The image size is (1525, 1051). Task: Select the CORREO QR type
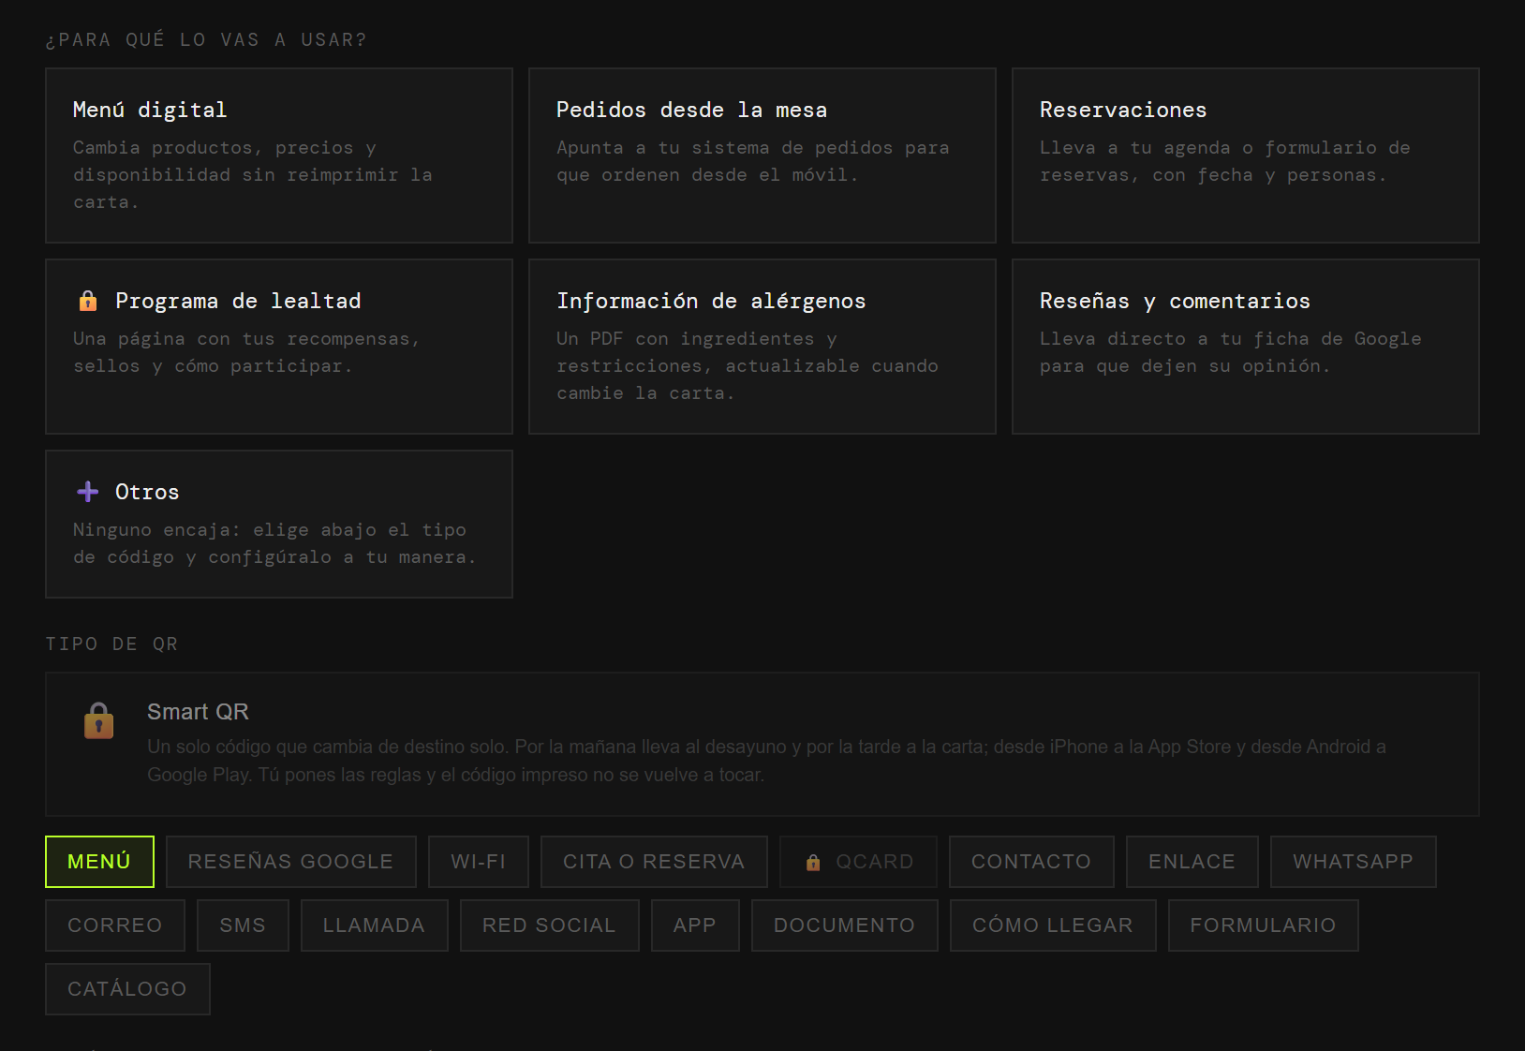[115, 925]
